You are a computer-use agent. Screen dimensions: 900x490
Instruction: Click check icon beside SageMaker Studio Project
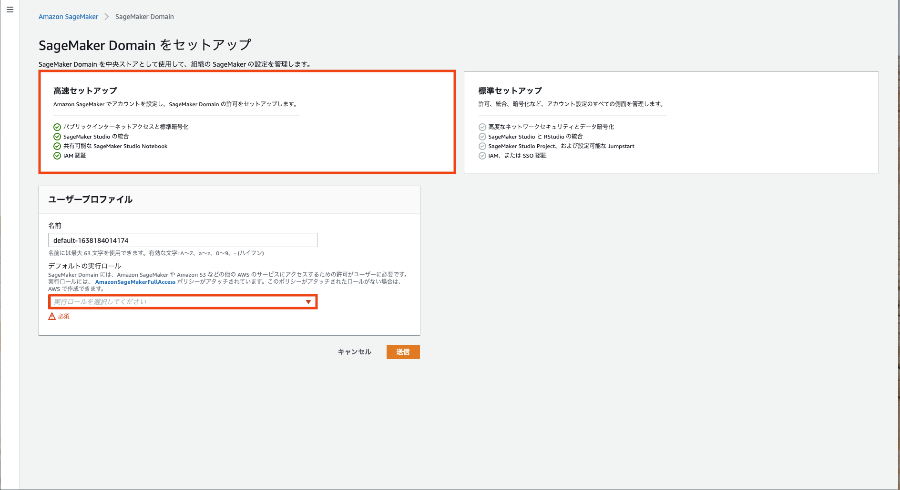(x=482, y=146)
